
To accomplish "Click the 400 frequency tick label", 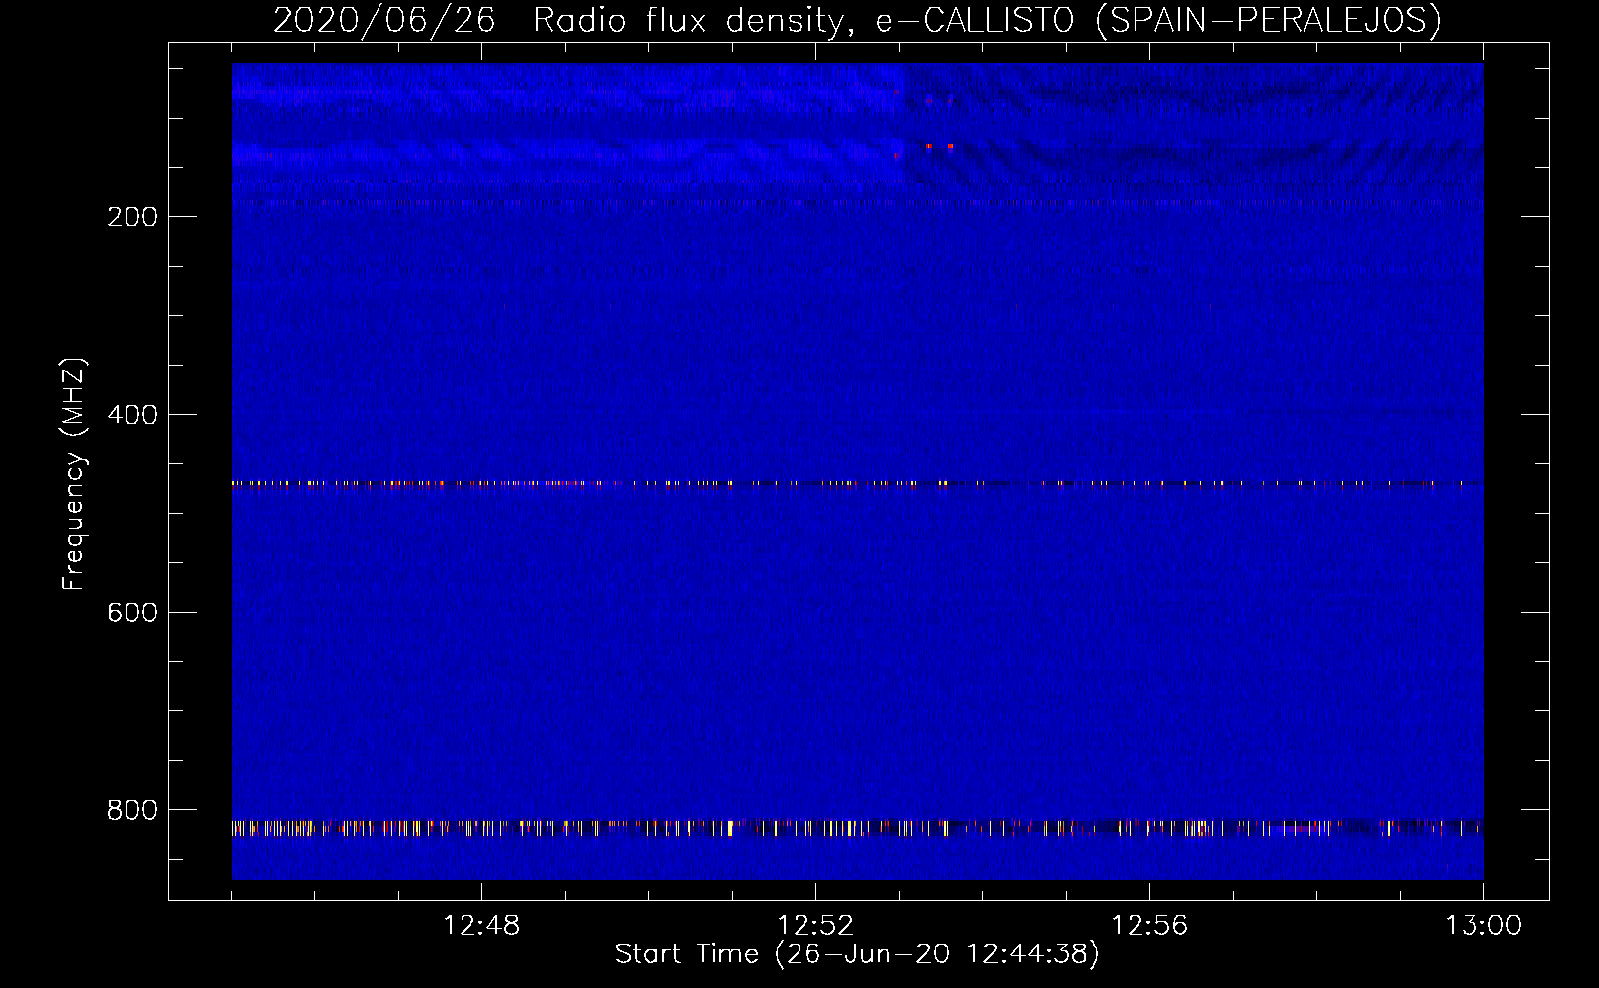I will [132, 415].
